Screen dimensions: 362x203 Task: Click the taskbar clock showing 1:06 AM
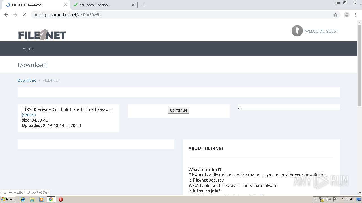coord(348,199)
